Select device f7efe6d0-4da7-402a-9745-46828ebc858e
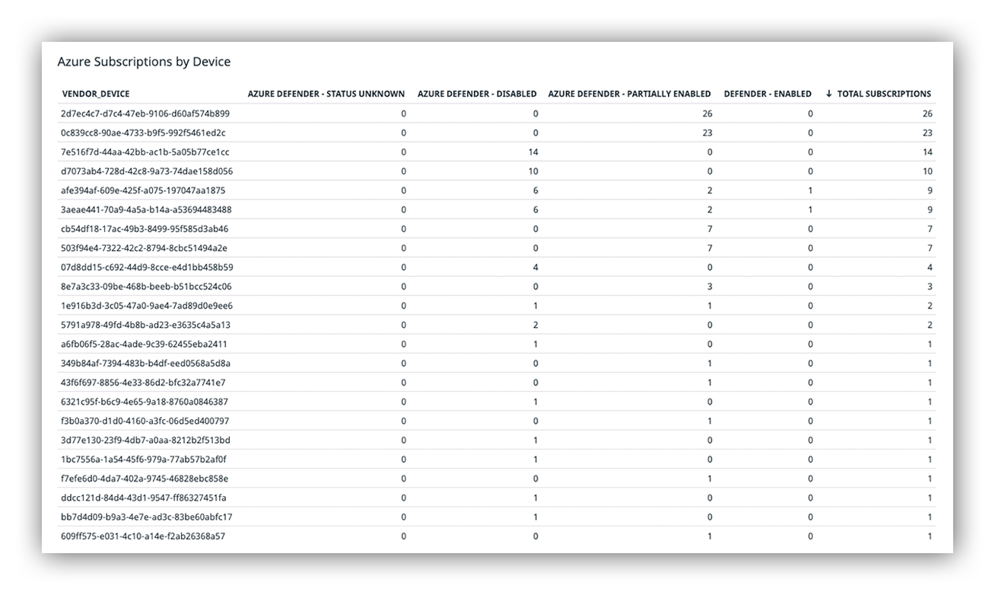 [x=145, y=479]
